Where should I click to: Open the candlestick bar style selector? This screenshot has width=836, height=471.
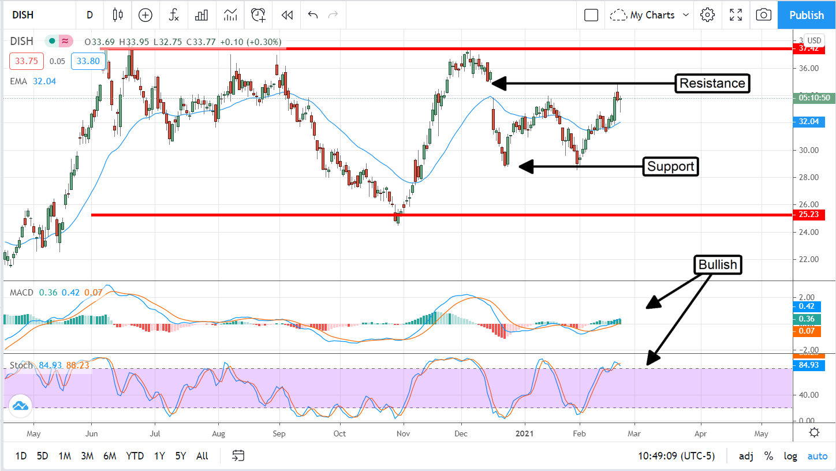click(118, 15)
